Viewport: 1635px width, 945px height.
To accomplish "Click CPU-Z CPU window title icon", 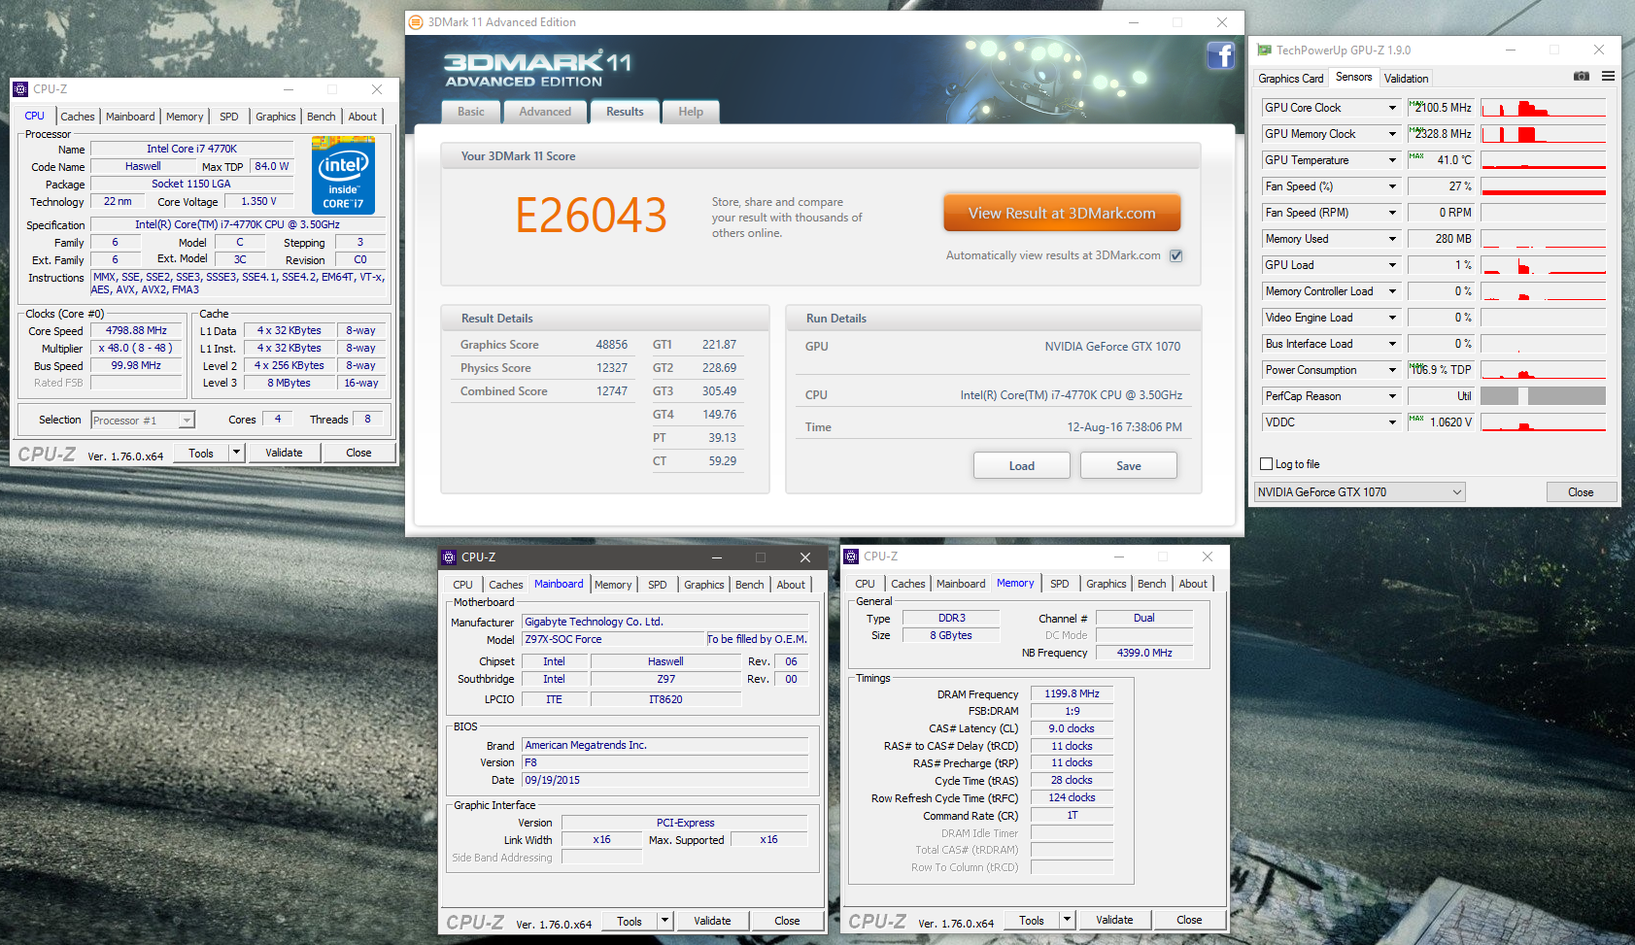I will (20, 89).
